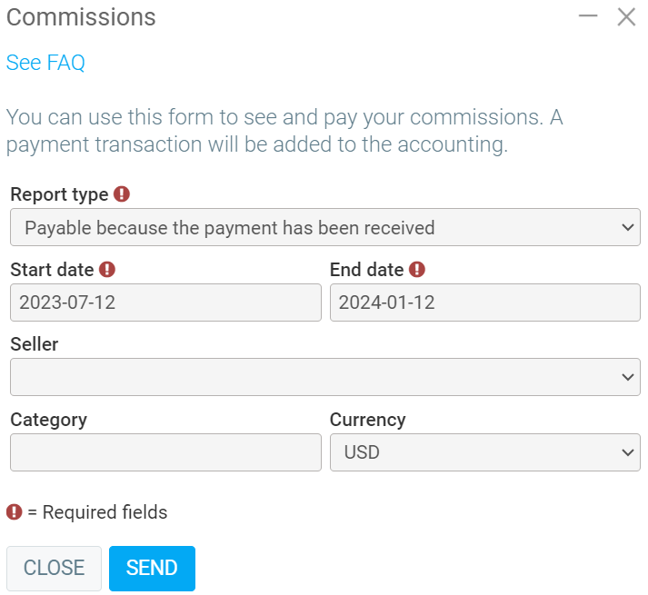648x595 pixels.
Task: Click the End date required icon
Action: (x=417, y=270)
